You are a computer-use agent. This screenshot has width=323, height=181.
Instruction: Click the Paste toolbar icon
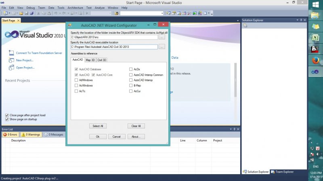[x=49, y=13]
